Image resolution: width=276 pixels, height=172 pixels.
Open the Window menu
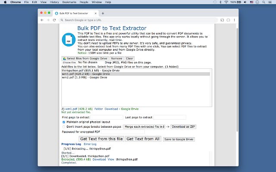click(x=97, y=2)
